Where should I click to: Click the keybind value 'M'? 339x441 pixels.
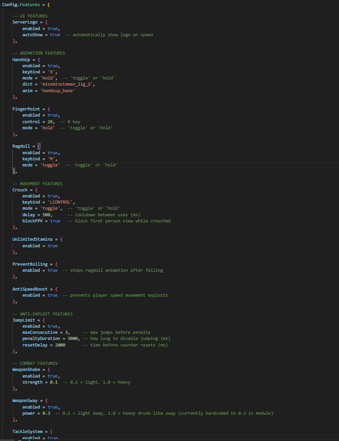(51, 159)
